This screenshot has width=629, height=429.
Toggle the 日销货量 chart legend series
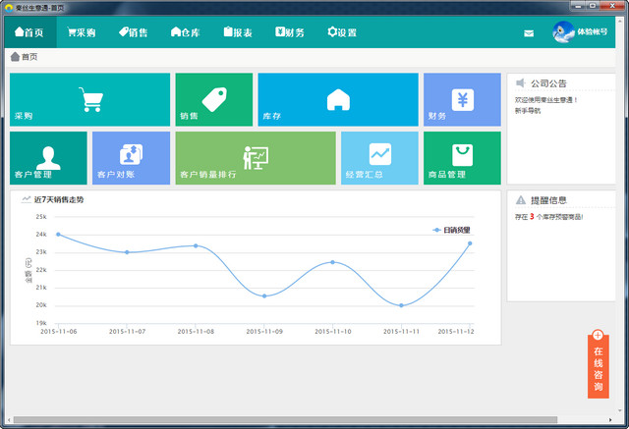451,230
